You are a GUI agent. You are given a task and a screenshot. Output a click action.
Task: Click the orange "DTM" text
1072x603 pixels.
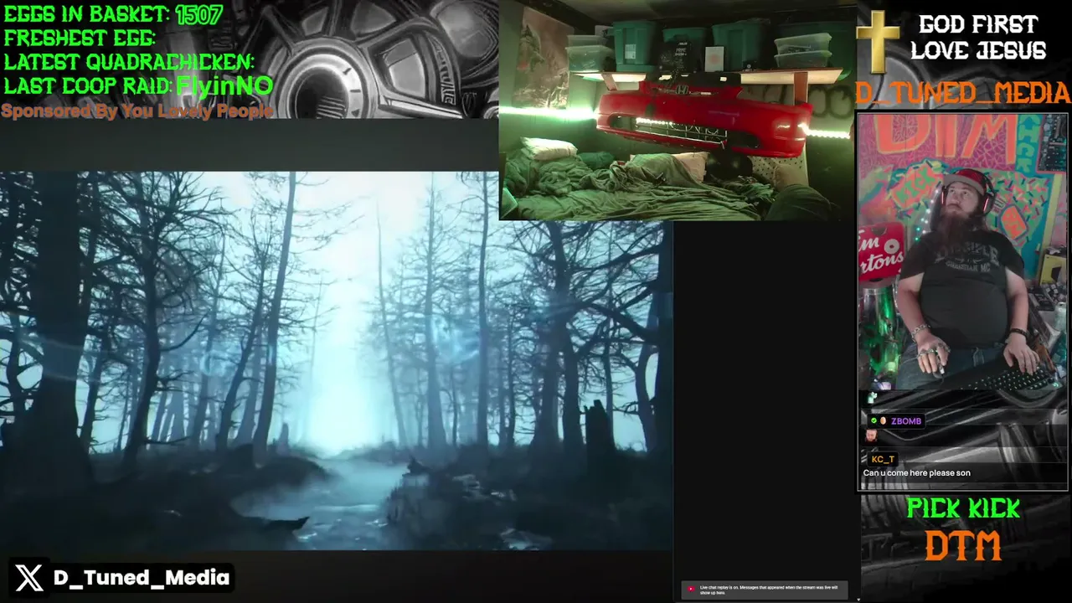point(963,546)
